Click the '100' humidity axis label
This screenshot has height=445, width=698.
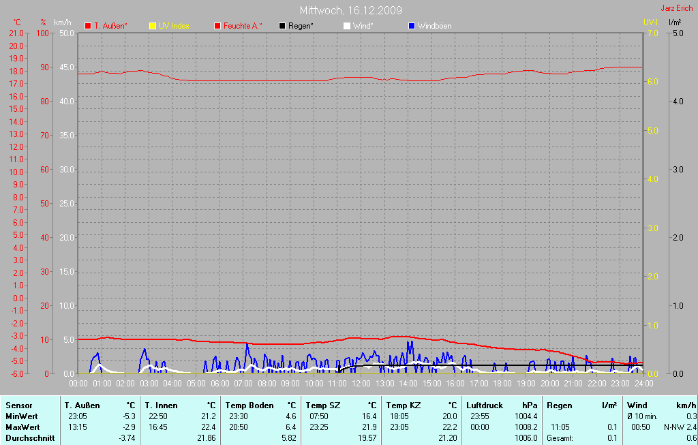[43, 33]
